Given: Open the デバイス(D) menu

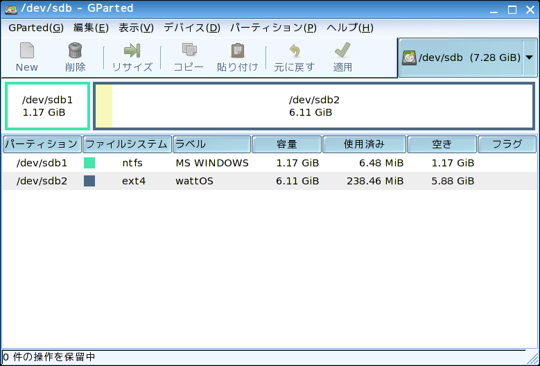Looking at the screenshot, I should (192, 28).
